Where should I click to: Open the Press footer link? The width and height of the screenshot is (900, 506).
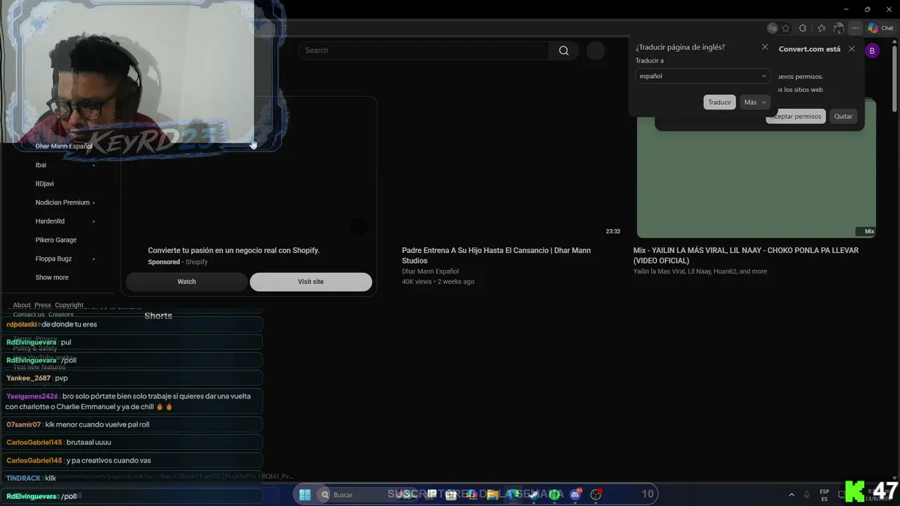click(x=43, y=306)
